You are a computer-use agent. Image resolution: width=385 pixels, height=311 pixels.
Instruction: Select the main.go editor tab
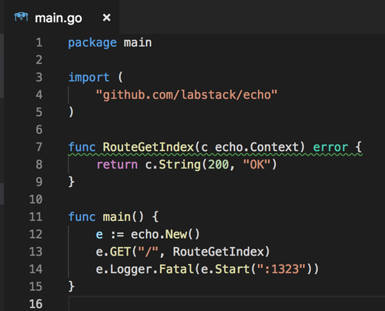[x=62, y=18]
